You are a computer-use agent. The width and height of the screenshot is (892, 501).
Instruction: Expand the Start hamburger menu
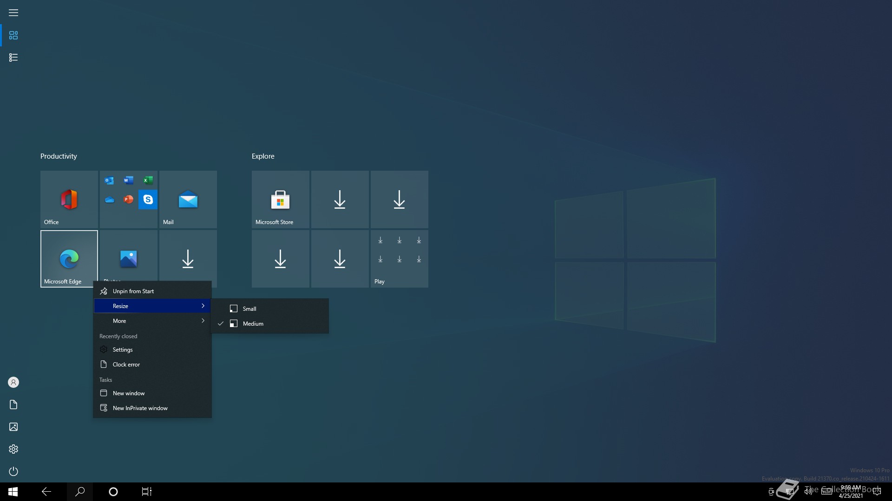(13, 13)
